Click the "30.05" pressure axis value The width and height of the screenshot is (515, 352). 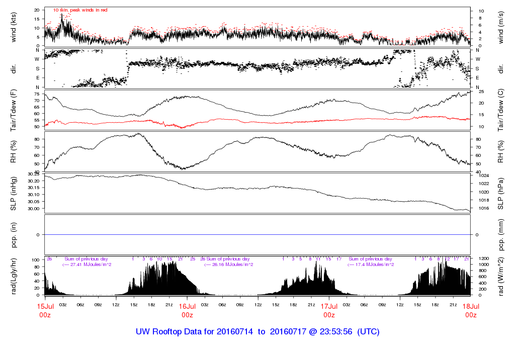pos(34,202)
